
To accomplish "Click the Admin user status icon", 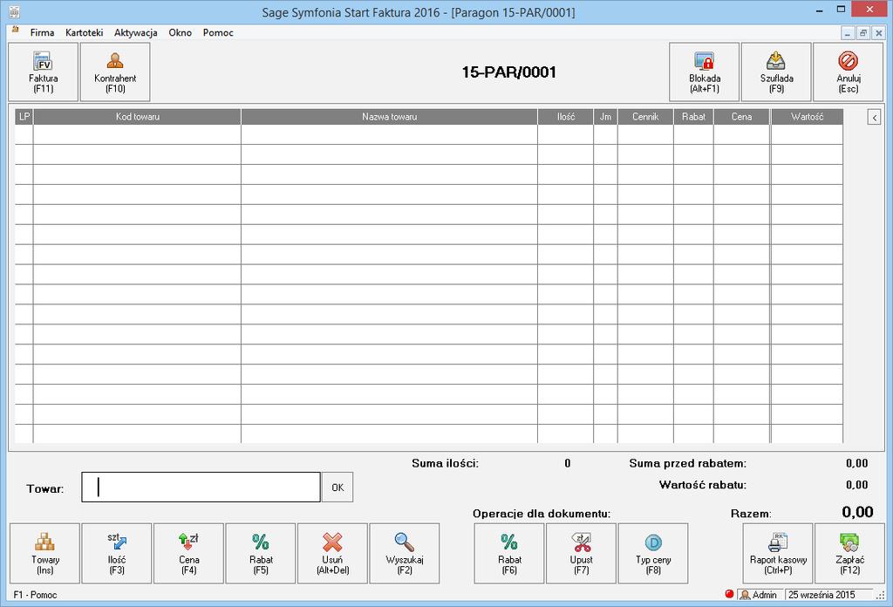I will point(745,595).
